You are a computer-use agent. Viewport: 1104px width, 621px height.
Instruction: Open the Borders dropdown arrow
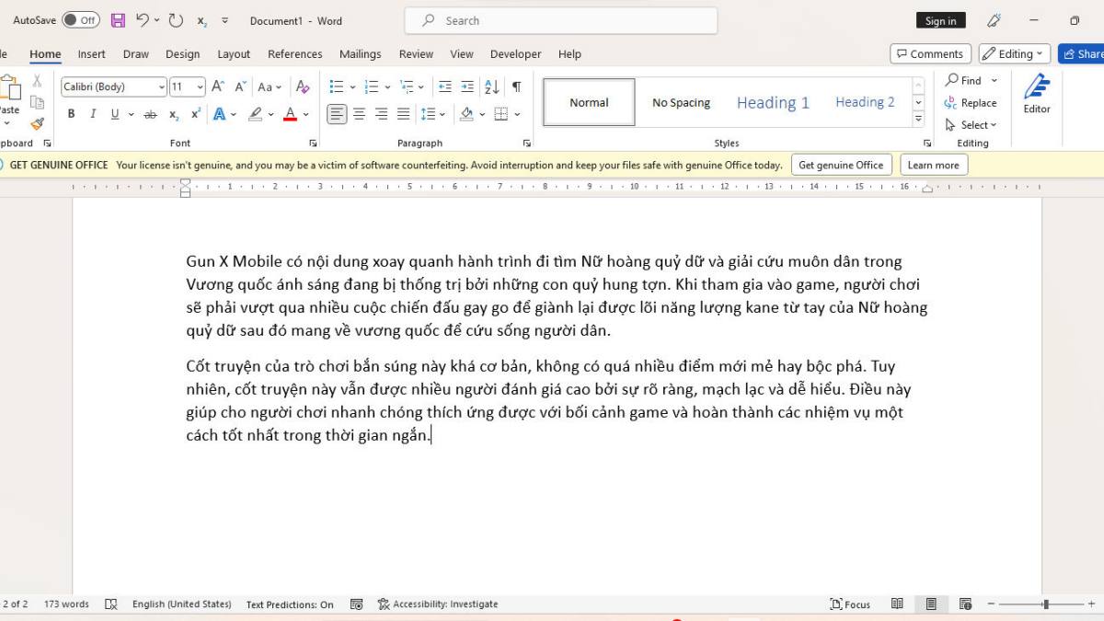coord(517,114)
